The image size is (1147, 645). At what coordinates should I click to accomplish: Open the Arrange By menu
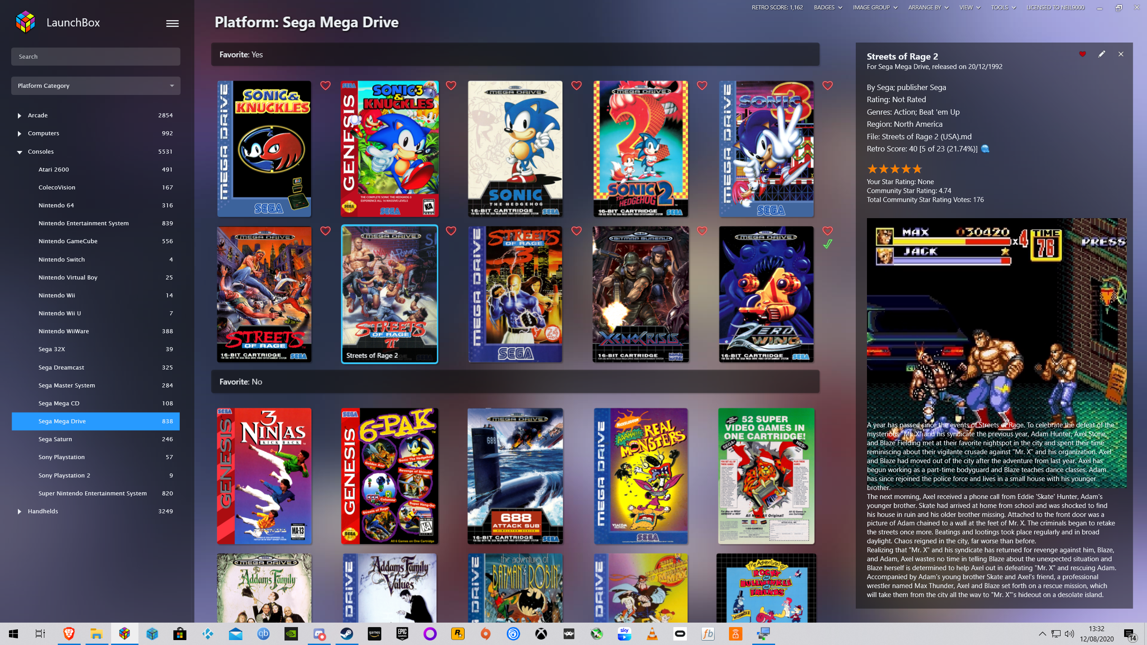coord(928,8)
